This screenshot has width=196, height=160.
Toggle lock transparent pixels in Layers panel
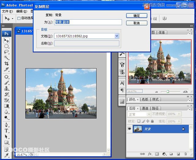[139, 121]
